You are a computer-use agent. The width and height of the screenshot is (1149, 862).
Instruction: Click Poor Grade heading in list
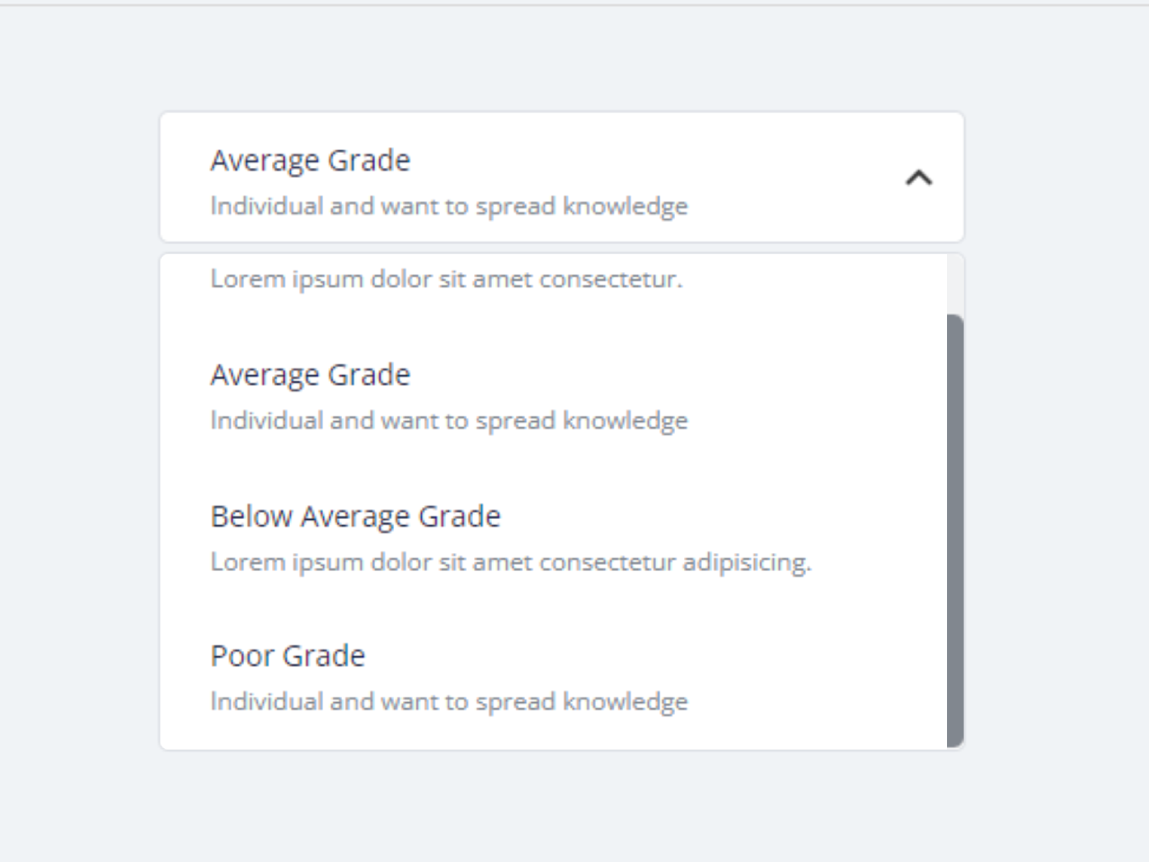click(x=287, y=655)
